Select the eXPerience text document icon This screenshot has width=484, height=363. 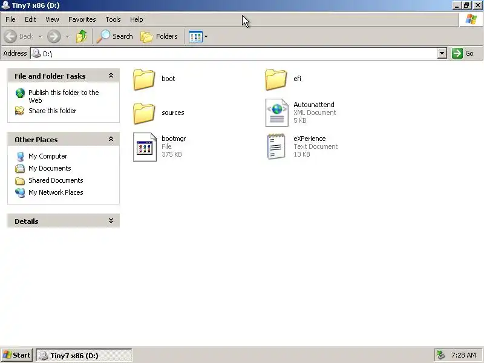276,146
